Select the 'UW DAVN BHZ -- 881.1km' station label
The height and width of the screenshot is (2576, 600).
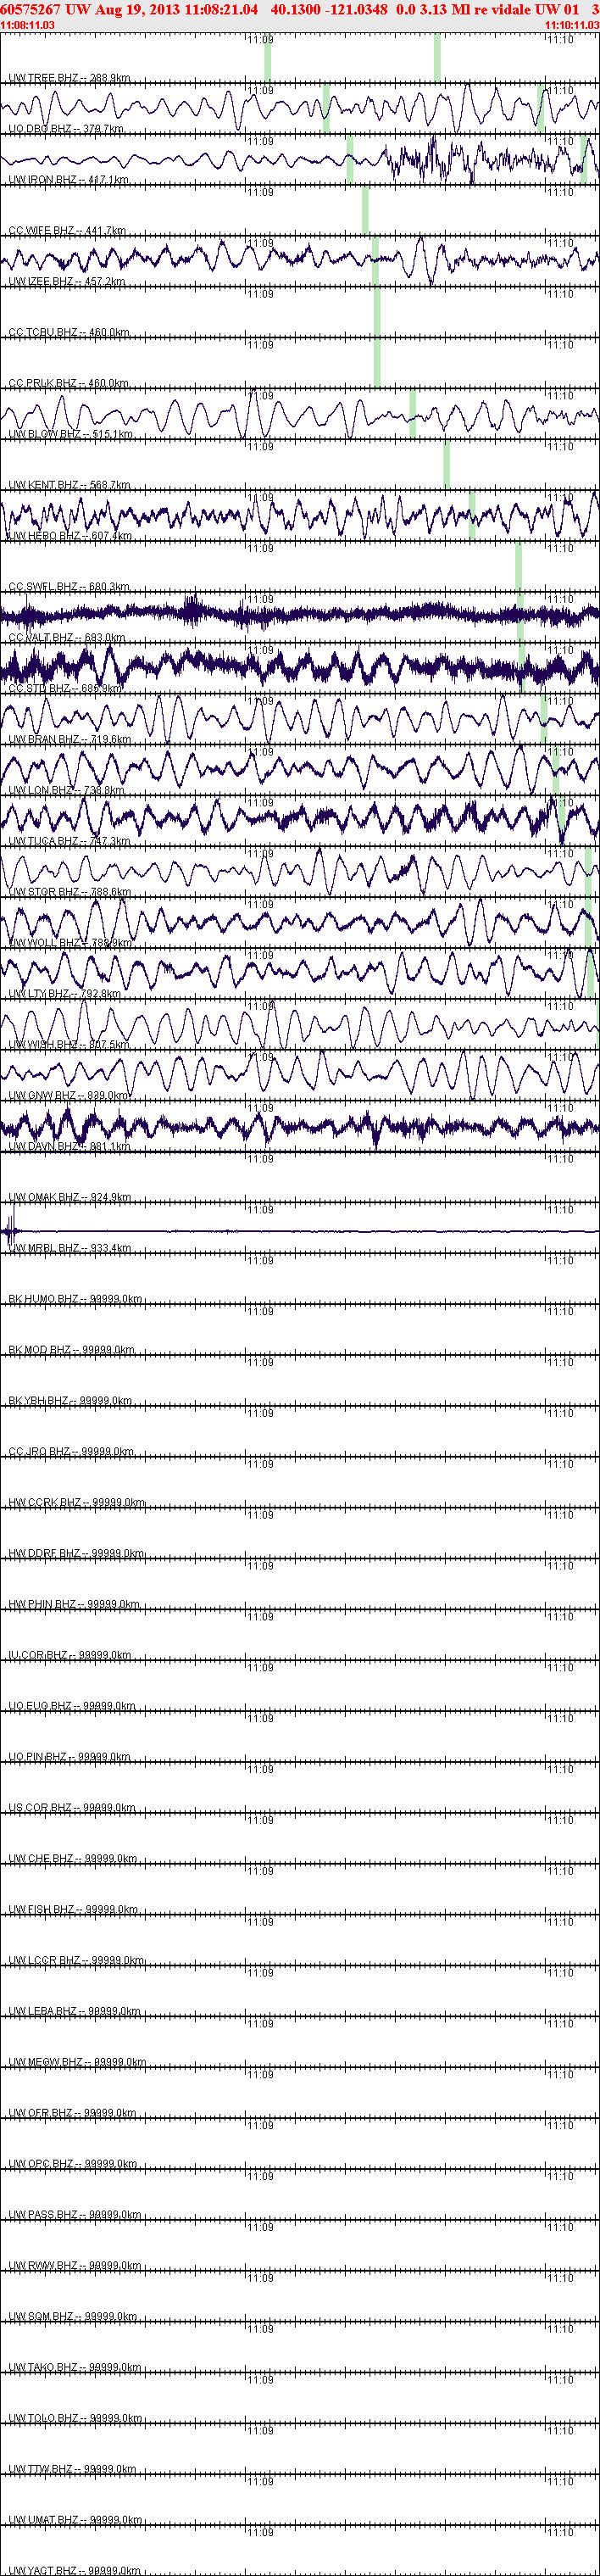coord(69,1147)
